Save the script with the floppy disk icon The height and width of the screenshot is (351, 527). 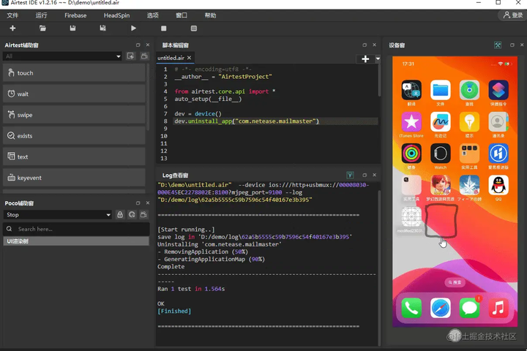72,29
